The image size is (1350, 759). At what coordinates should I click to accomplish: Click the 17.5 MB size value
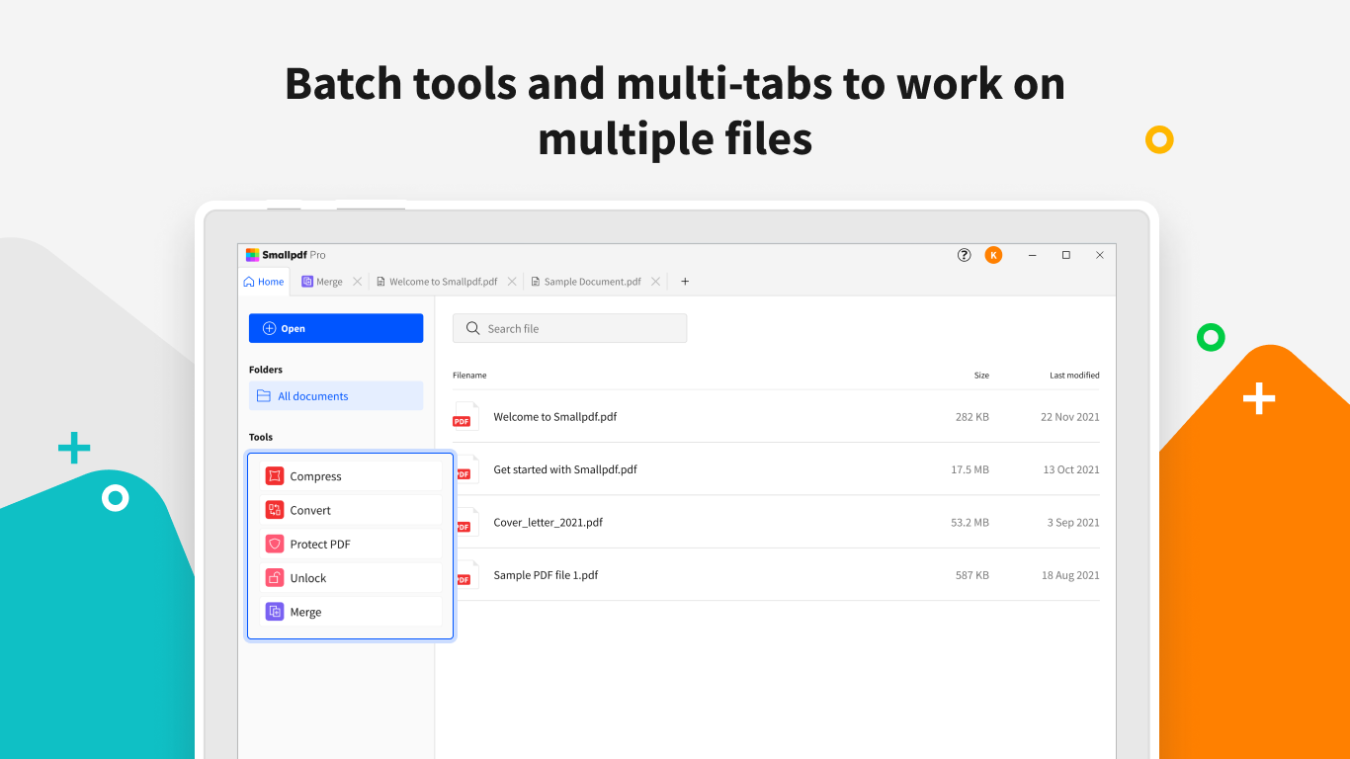[970, 469]
